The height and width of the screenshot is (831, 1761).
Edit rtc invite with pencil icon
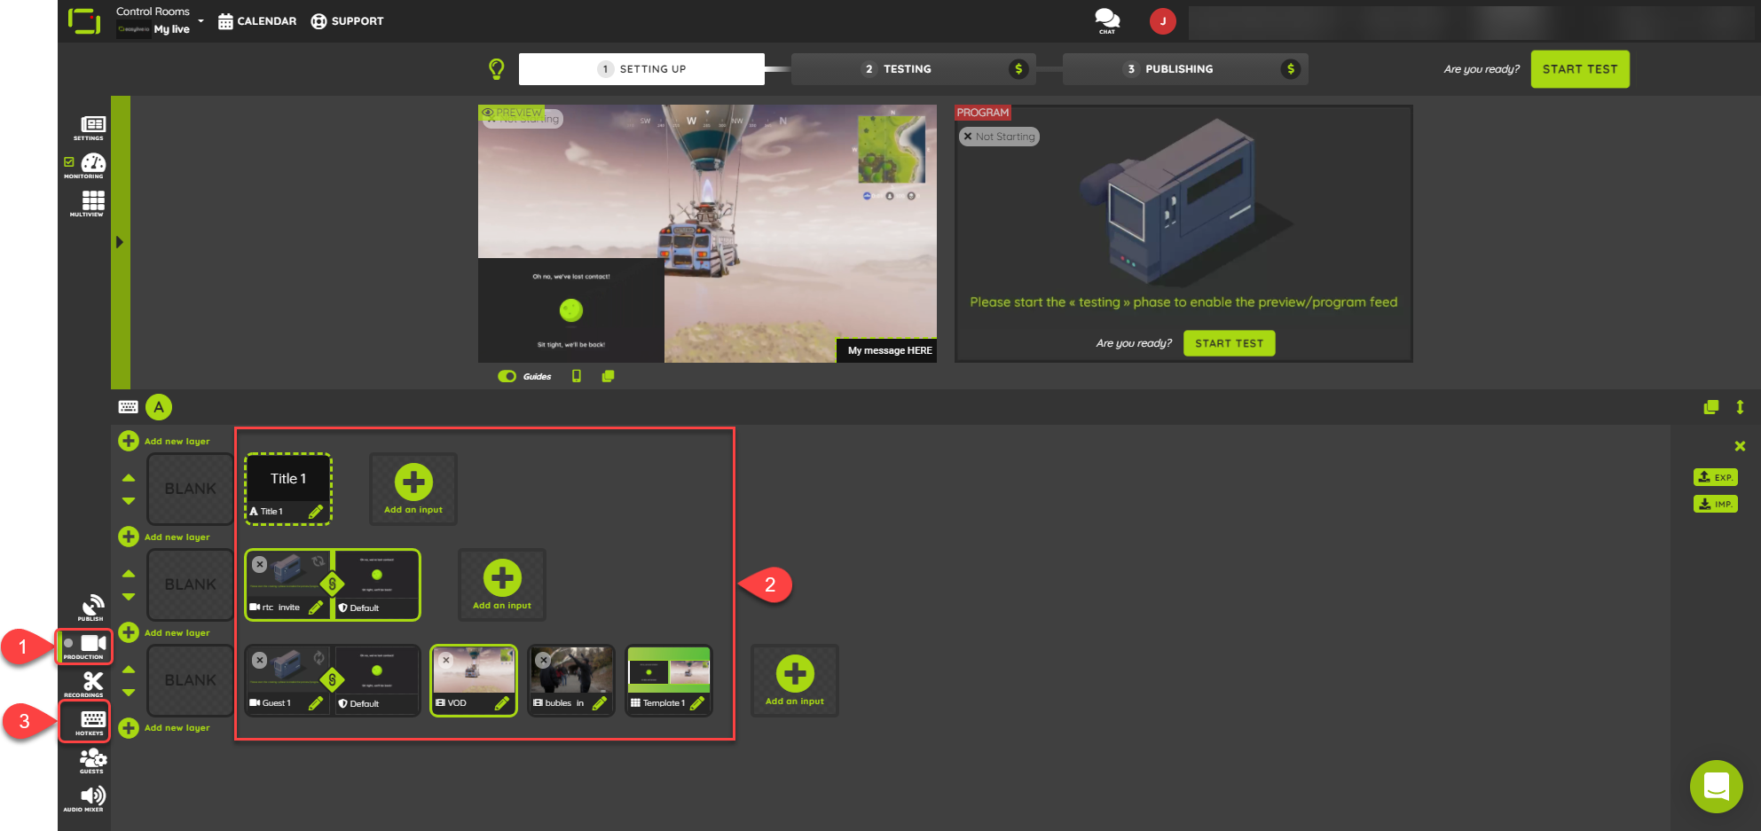coord(316,608)
